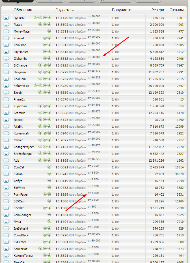Click the percent icon in Муха row

[49, 221]
